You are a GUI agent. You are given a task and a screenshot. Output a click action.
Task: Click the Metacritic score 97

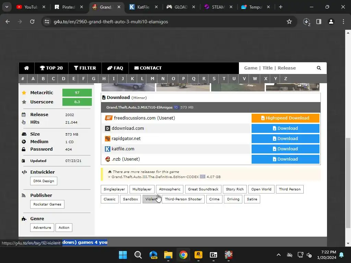point(77,92)
